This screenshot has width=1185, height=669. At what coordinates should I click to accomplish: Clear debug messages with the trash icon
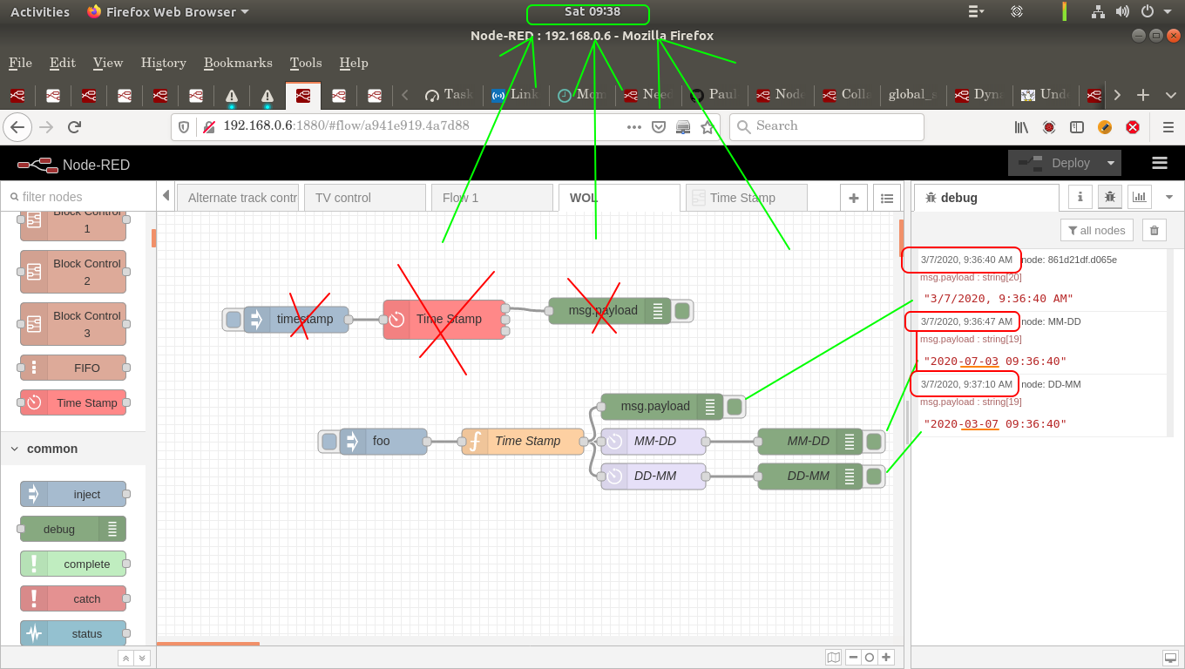[x=1154, y=230]
